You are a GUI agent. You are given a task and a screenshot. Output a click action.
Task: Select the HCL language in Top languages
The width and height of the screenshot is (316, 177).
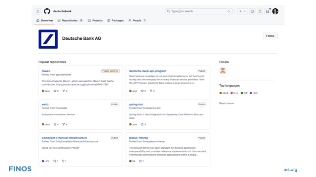[x=254, y=93]
